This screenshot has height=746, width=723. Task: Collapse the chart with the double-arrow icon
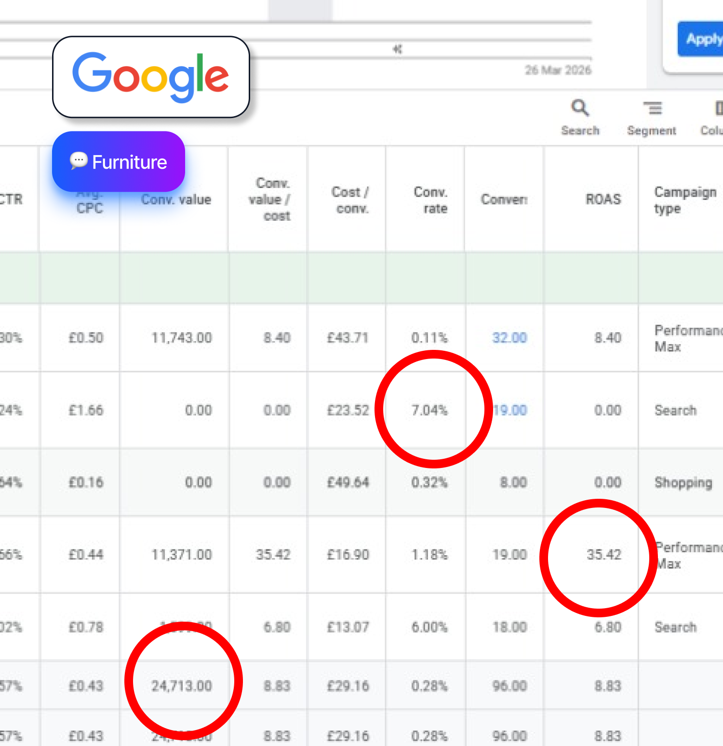coord(397,49)
